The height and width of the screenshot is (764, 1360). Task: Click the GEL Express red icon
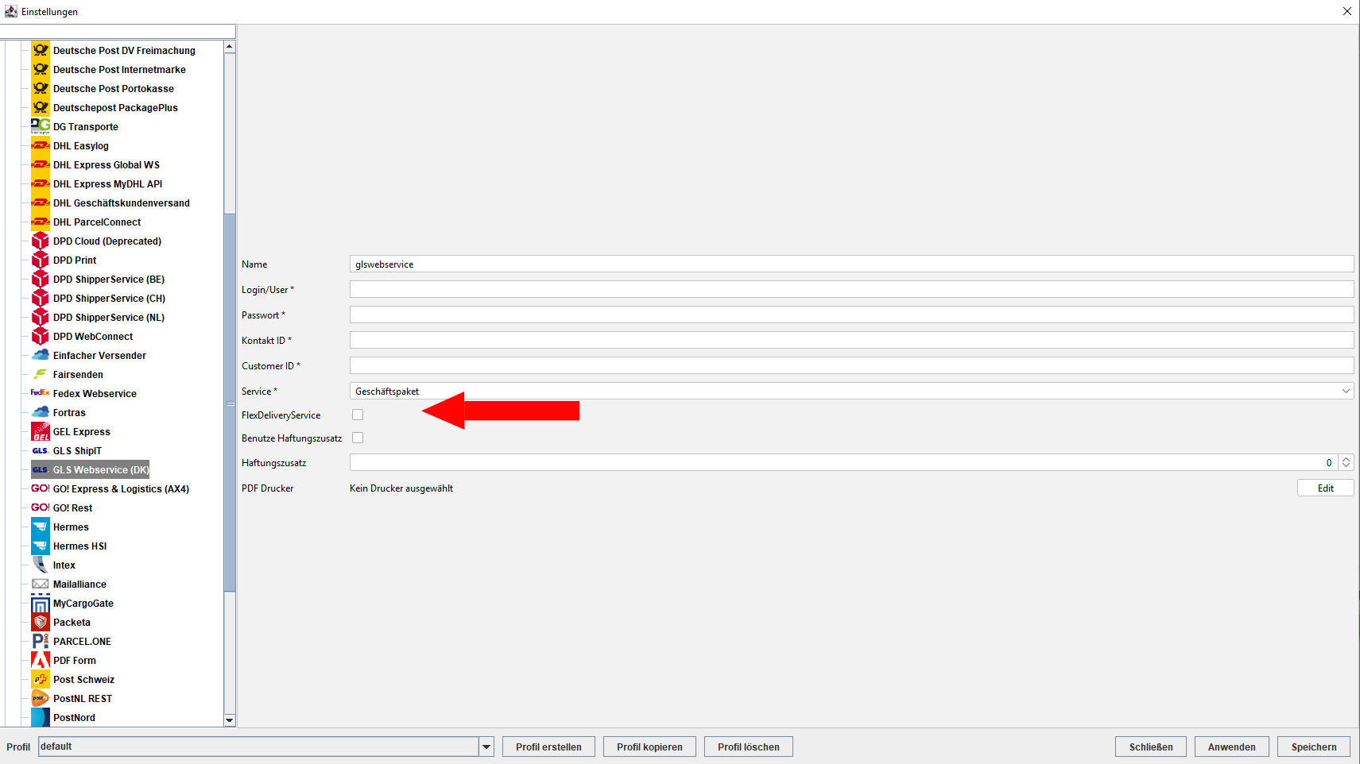[41, 431]
